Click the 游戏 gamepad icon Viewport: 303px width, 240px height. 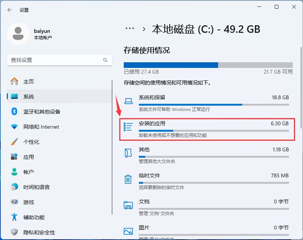[x=14, y=202]
